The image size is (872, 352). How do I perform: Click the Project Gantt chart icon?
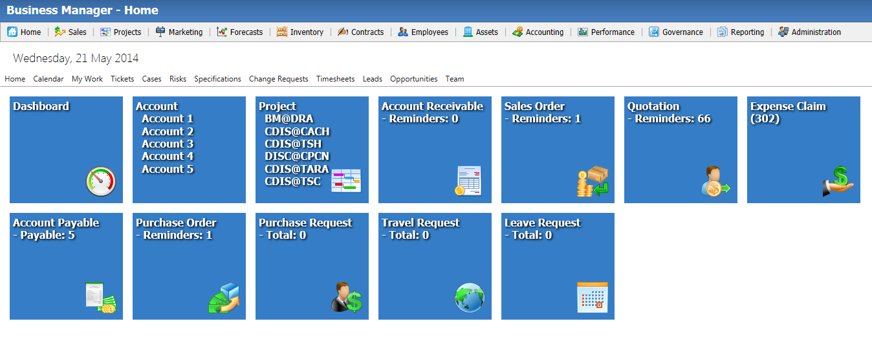coord(346,180)
